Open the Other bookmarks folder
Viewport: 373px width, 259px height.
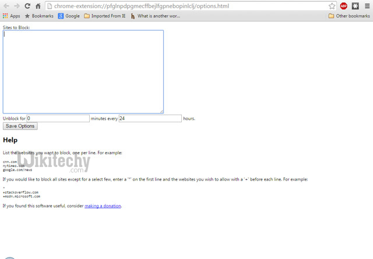pyautogui.click(x=349, y=16)
